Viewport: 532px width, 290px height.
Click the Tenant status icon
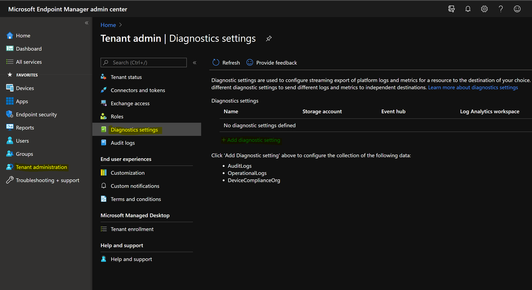pyautogui.click(x=103, y=77)
